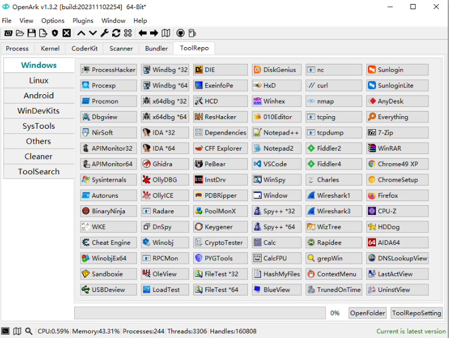Click the wrench settings toolbar icon
449x338 pixels.
(104, 33)
